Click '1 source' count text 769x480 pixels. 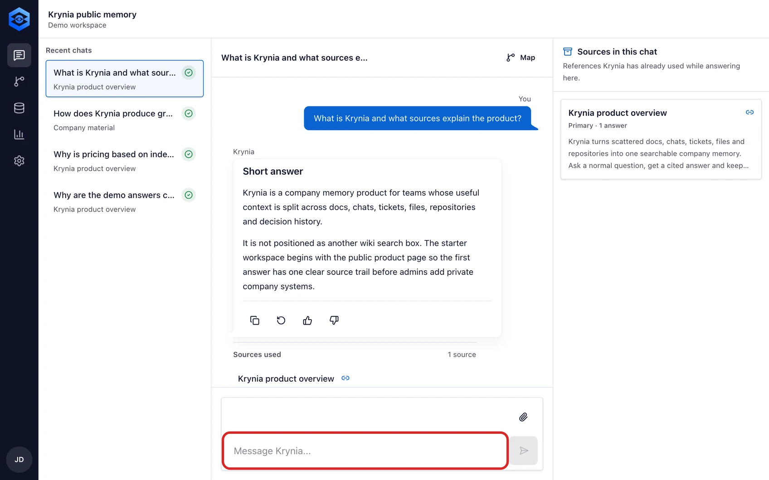pos(462,355)
